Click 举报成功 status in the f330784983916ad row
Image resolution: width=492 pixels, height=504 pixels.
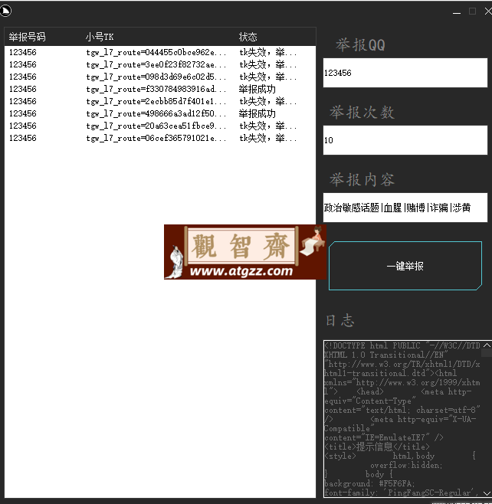tap(257, 89)
